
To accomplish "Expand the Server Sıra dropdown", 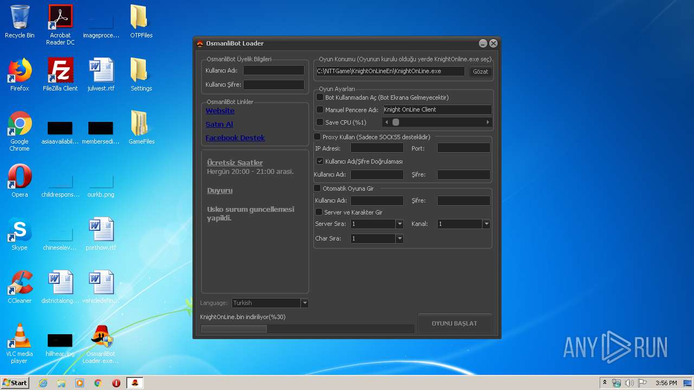I will click(400, 224).
